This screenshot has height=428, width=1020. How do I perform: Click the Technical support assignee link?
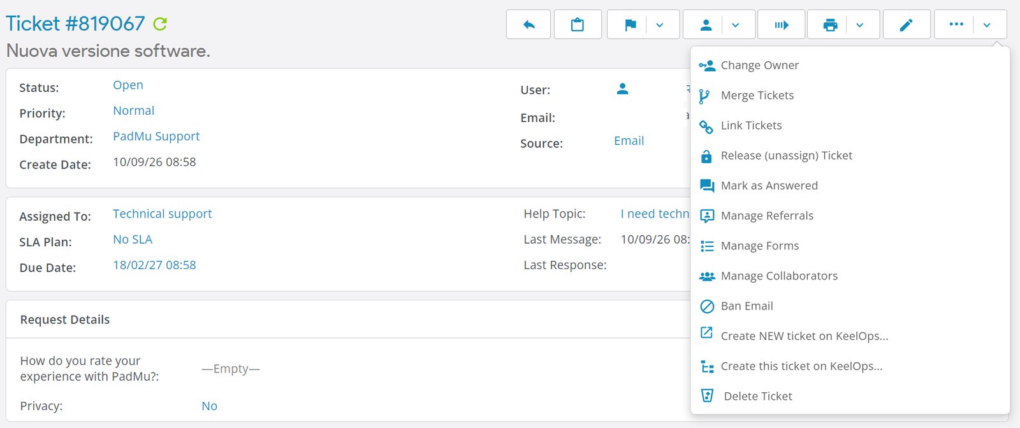[163, 214]
